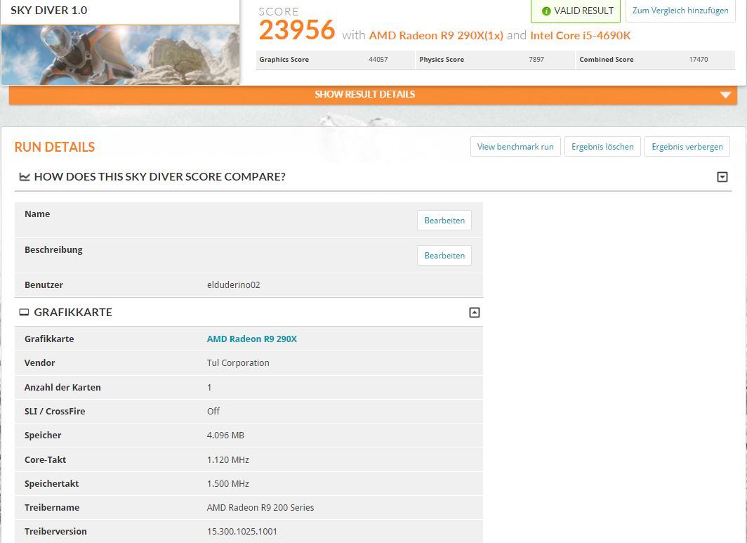Screen dimensions: 747x543
Task: Click the Beschreibung label
Action: 53,250
